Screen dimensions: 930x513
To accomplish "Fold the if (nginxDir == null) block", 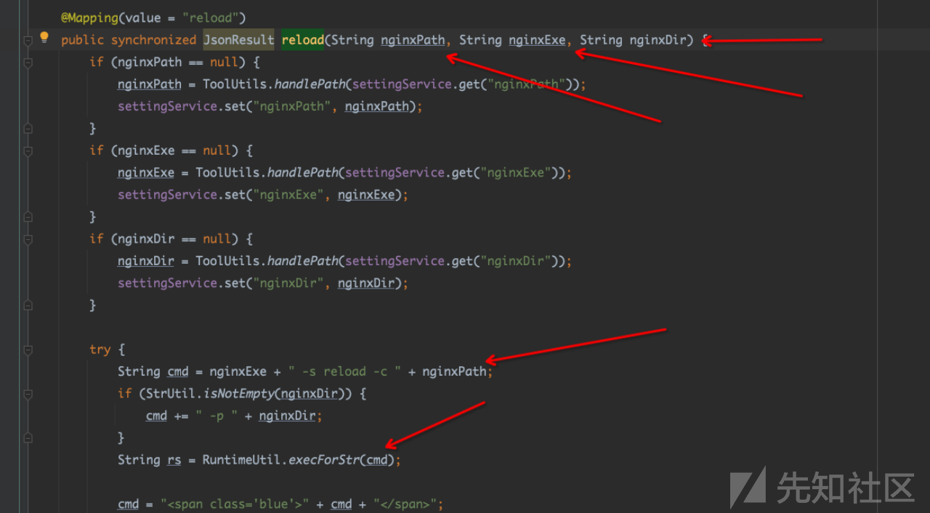I will [x=28, y=239].
